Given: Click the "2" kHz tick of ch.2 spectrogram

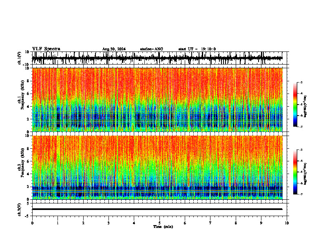Looking at the screenshot, I should (28, 187).
